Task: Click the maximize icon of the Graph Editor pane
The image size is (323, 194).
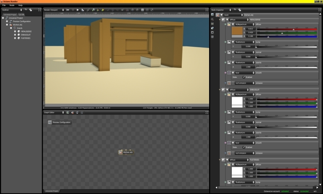Action: pyautogui.click(x=207, y=113)
